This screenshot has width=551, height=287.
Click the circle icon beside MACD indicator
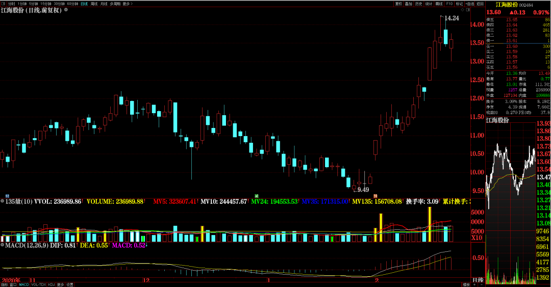click(x=3, y=245)
